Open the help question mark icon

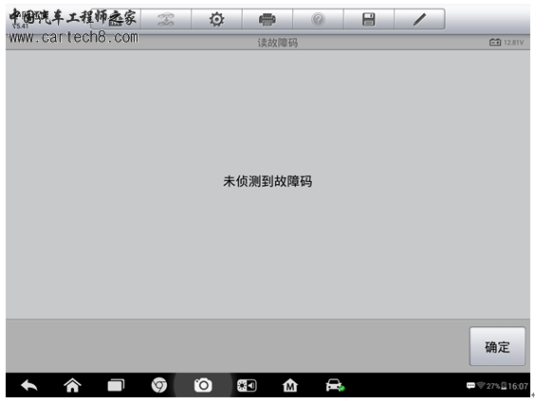tap(318, 19)
